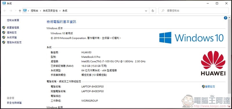Minimize the 系統 window

[x=208, y=3]
